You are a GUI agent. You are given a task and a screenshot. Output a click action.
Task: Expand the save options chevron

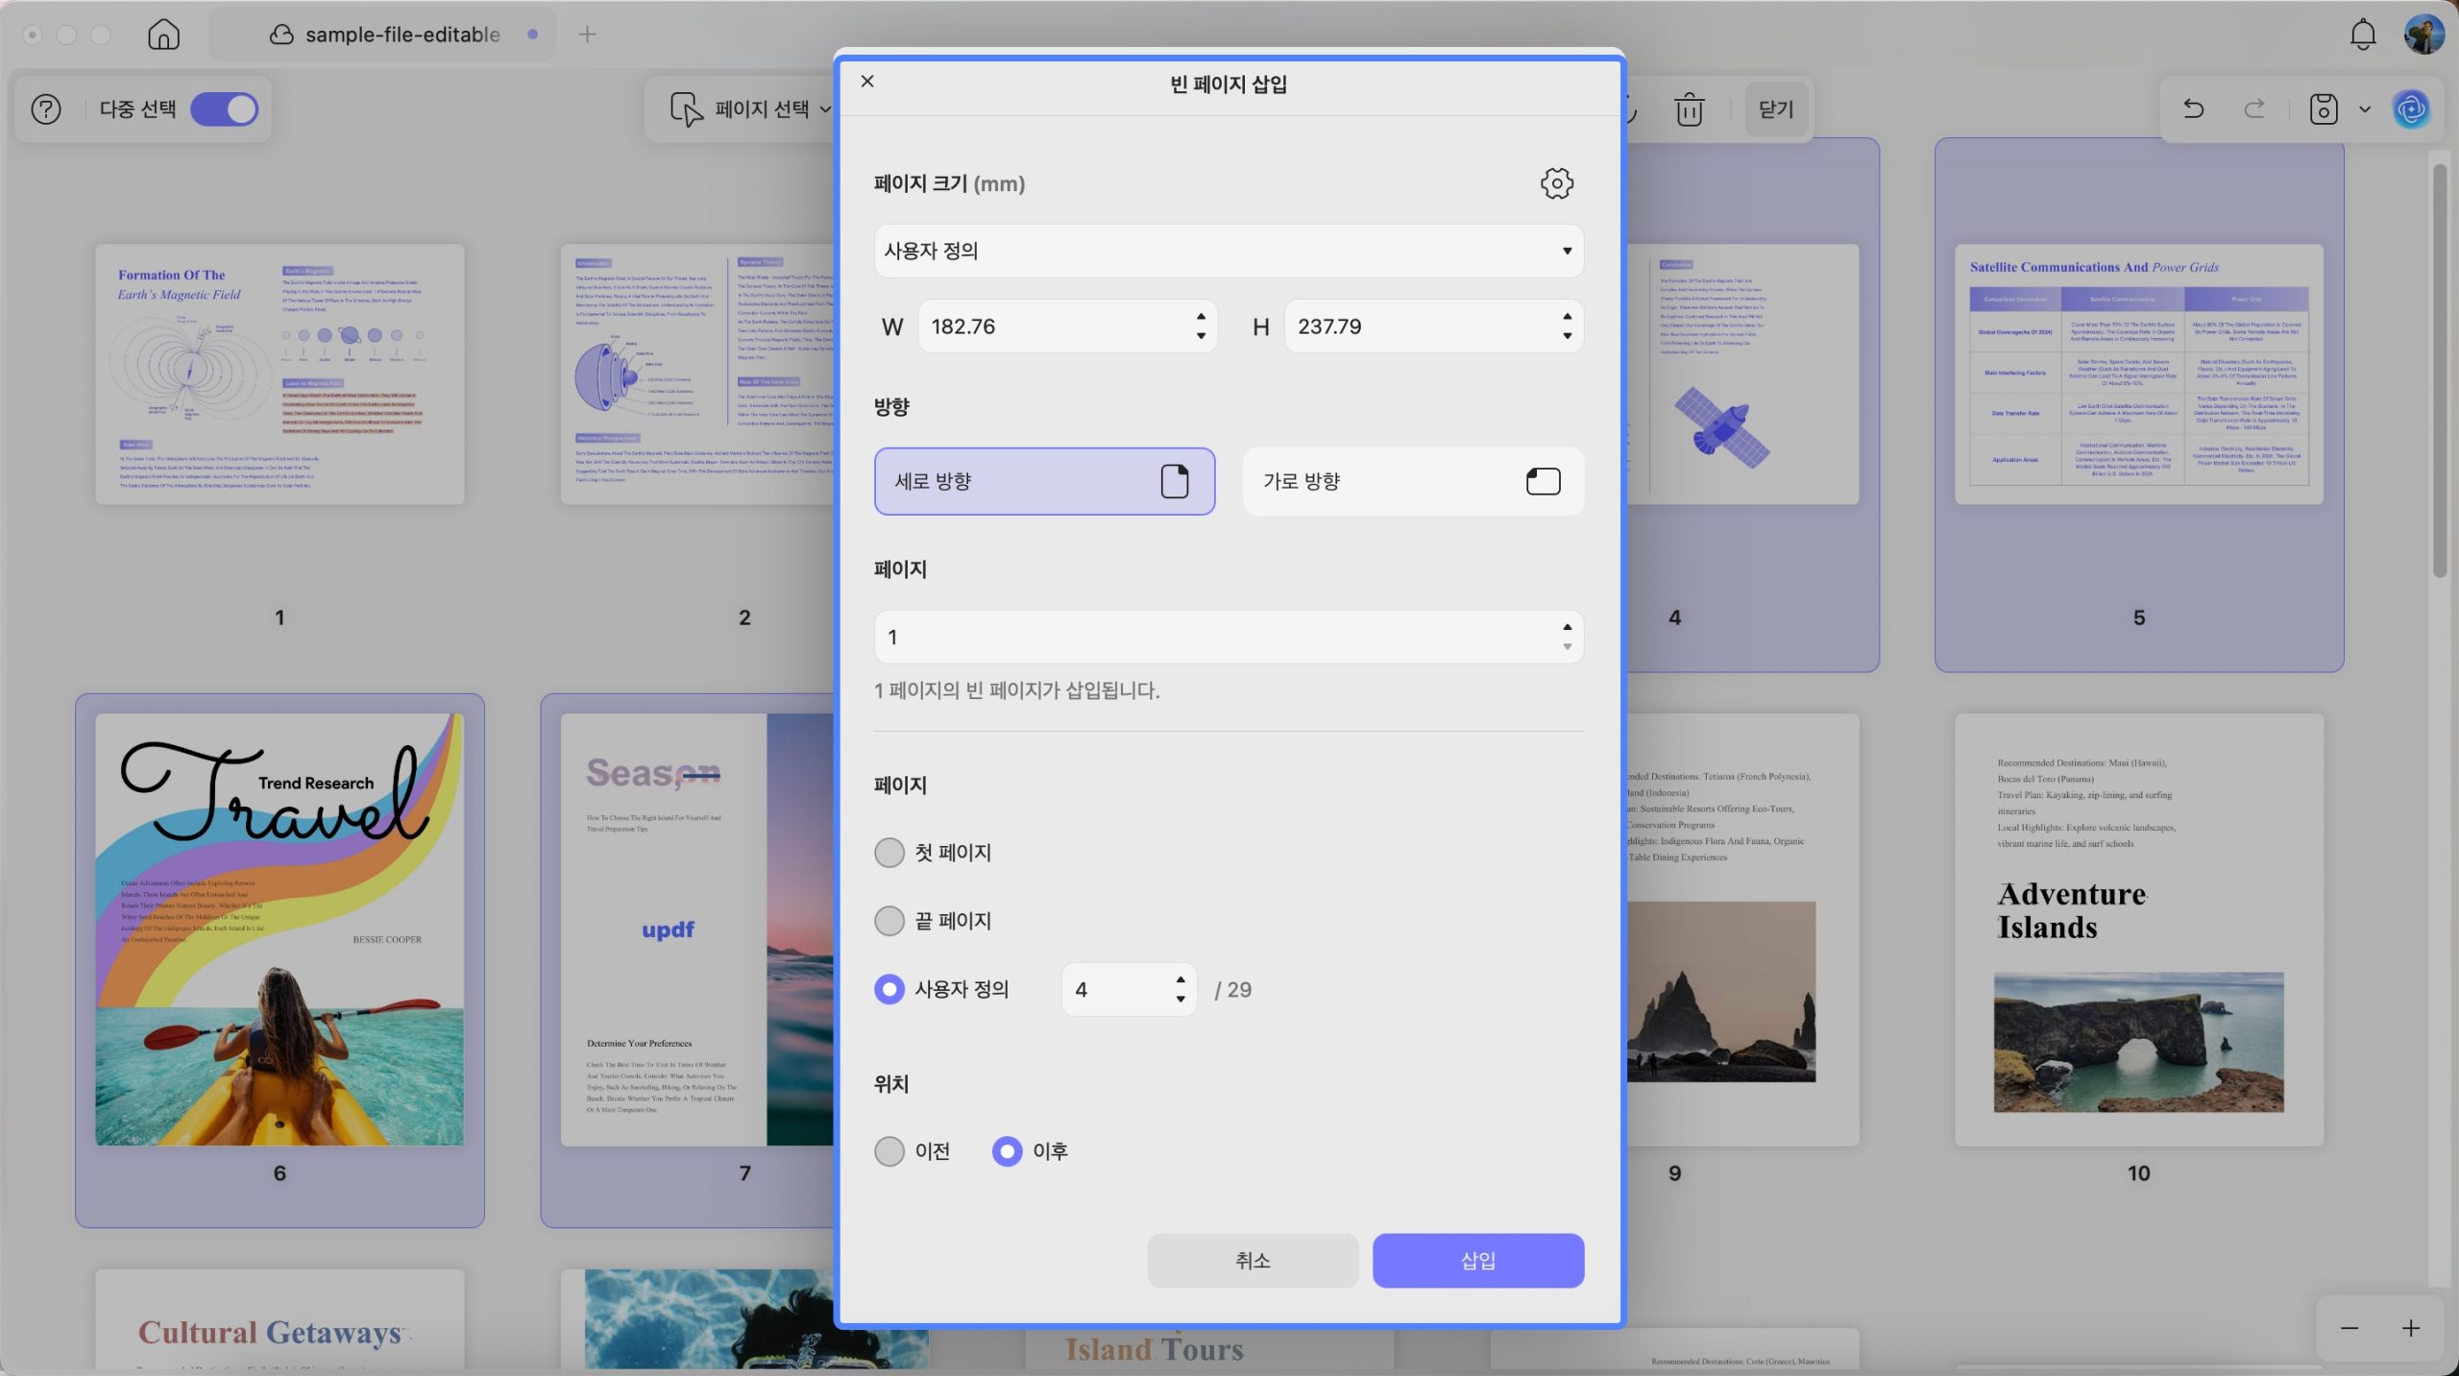[x=2365, y=109]
